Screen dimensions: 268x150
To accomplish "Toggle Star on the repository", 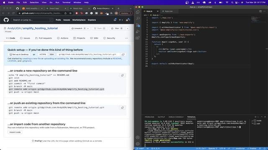I will [117, 28].
